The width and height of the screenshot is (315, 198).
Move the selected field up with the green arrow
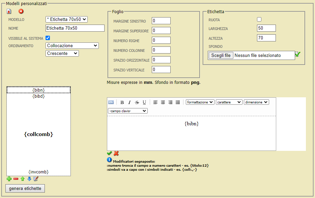[22, 178]
